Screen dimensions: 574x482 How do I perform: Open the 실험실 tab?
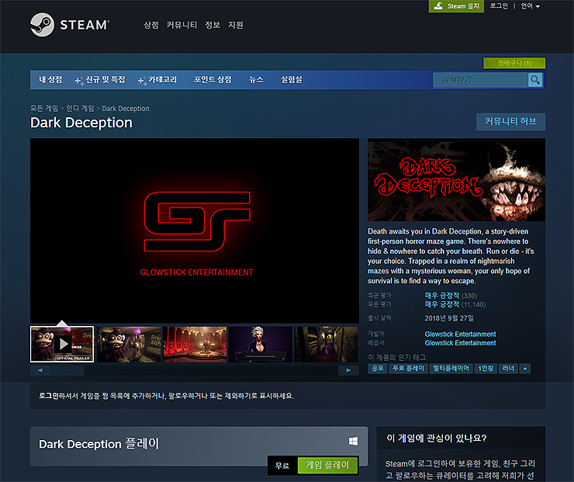(x=292, y=79)
